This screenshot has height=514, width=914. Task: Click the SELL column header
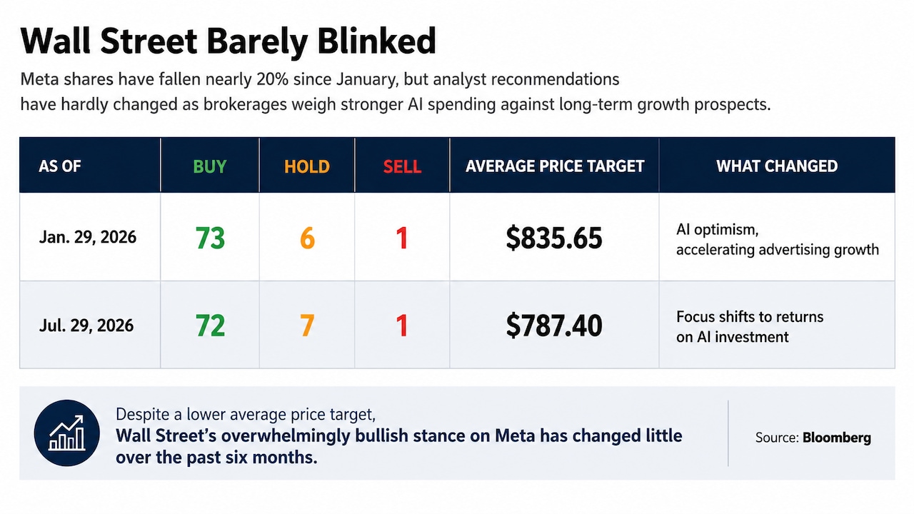pyautogui.click(x=402, y=166)
